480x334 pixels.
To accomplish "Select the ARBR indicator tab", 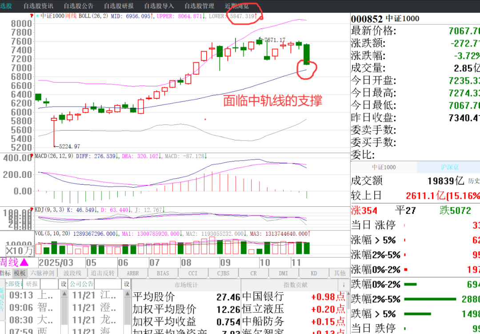I will pyautogui.click(x=132, y=273).
